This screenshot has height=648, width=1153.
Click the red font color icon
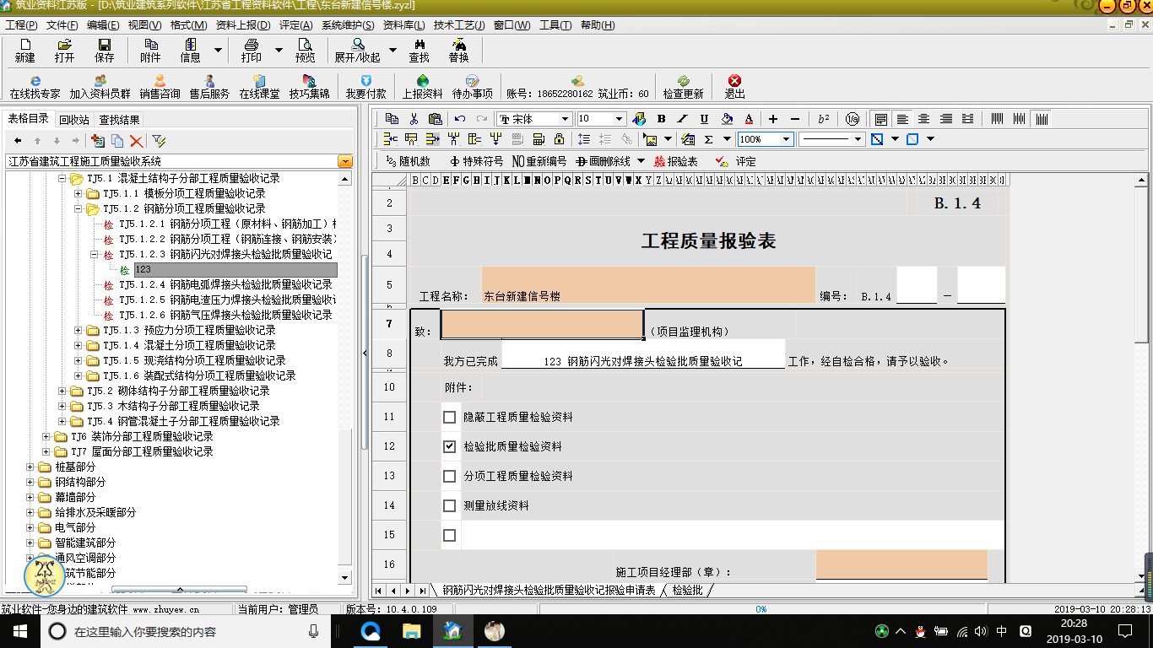[749, 119]
